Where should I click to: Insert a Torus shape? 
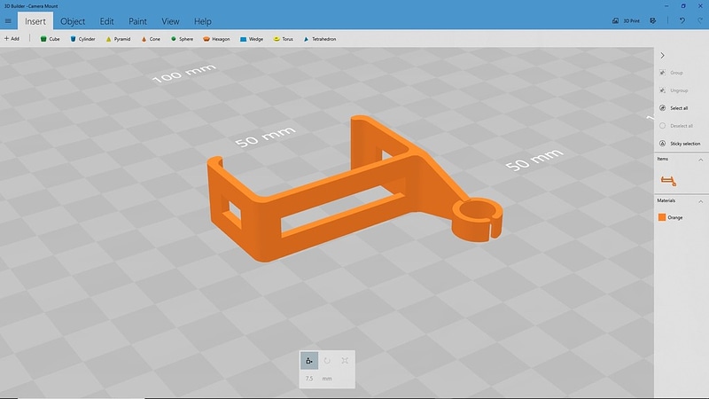[284, 39]
